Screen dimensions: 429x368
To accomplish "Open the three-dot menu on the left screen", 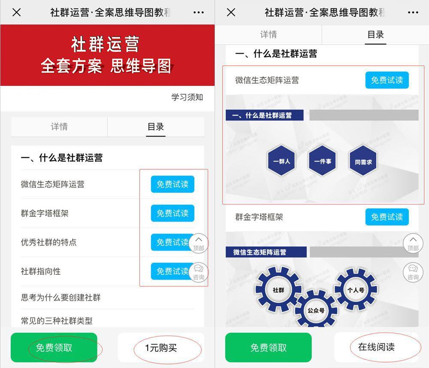I will pos(198,12).
